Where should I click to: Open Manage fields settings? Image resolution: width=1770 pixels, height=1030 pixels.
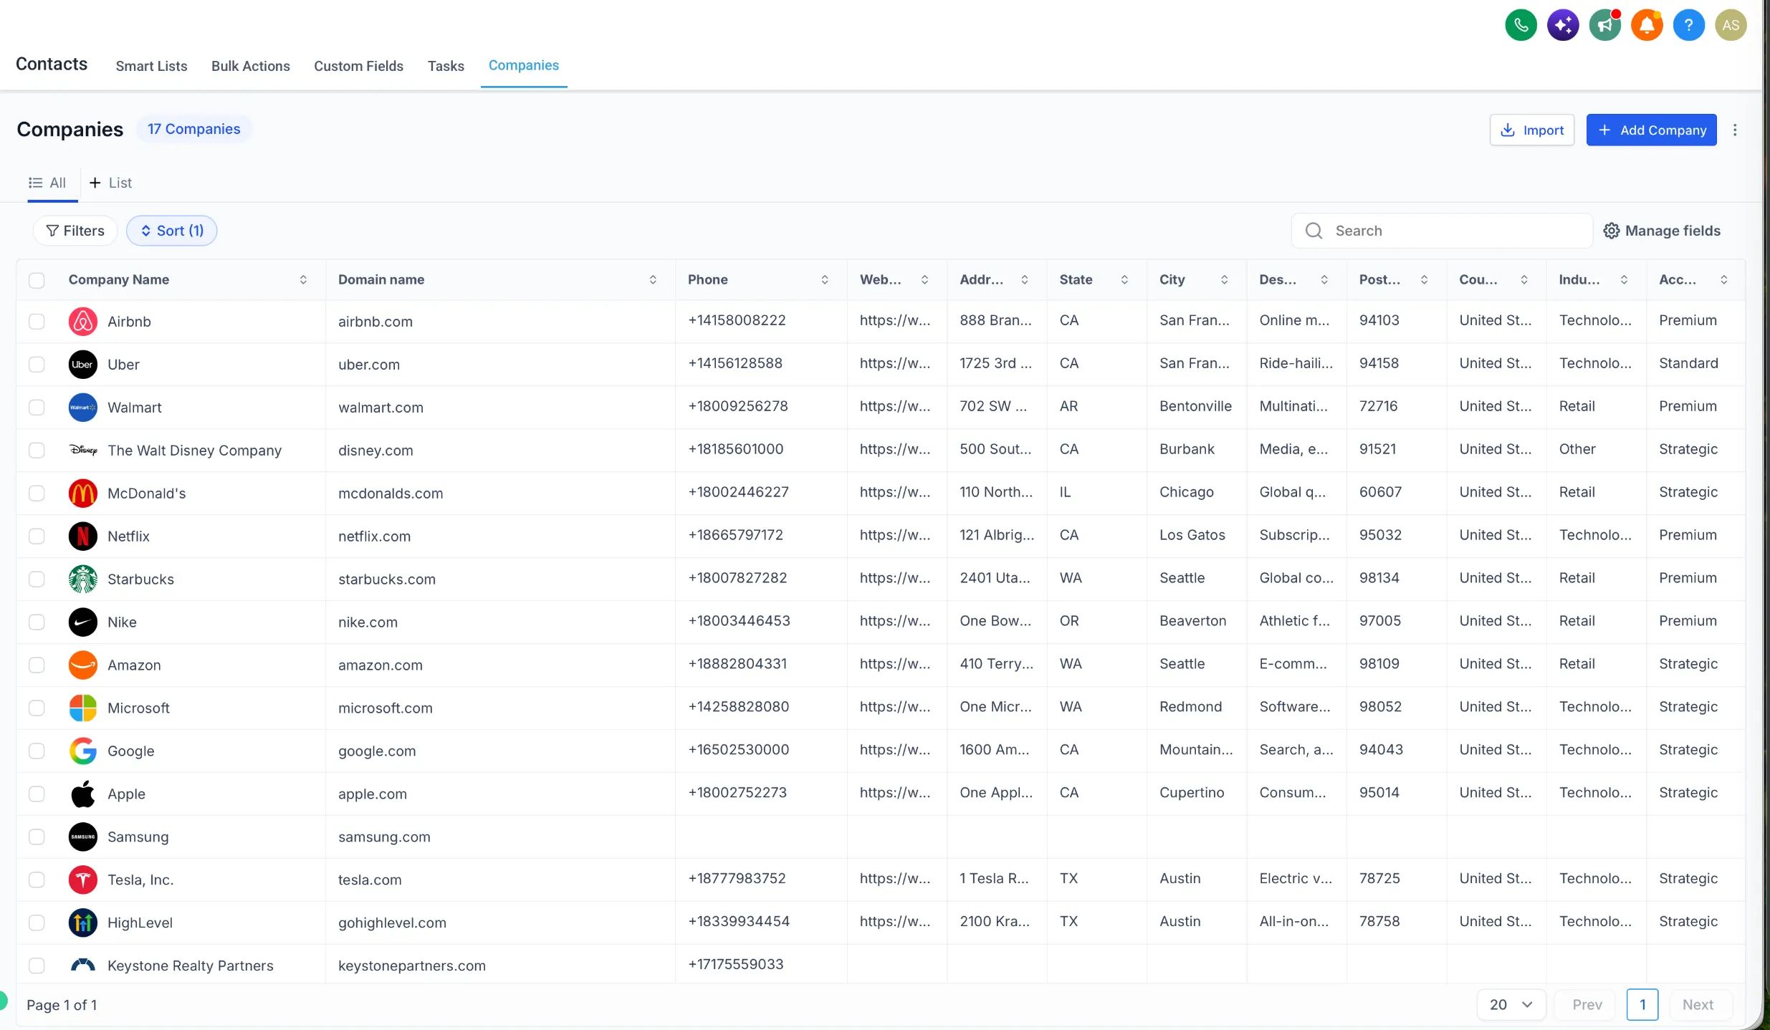click(x=1662, y=231)
